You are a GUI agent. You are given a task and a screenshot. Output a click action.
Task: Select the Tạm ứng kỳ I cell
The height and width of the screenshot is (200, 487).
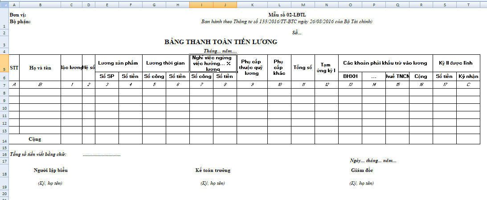point(326,68)
